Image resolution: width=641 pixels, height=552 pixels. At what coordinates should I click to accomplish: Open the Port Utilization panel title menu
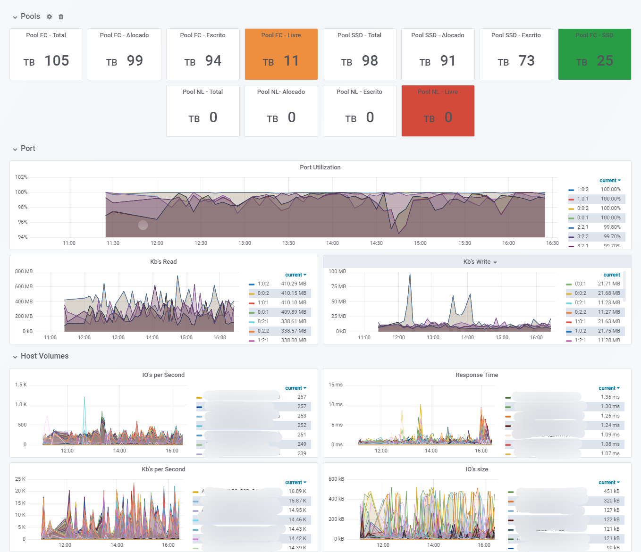320,167
